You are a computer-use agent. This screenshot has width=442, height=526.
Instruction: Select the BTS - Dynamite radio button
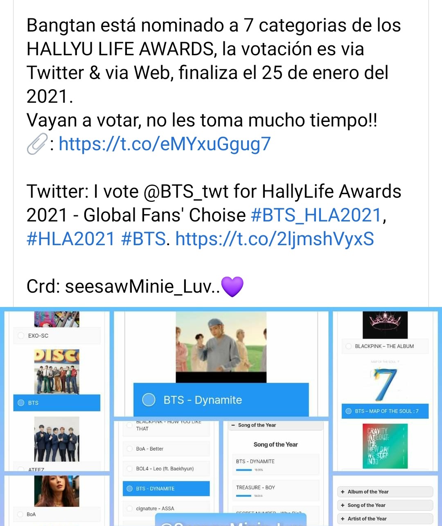149,400
